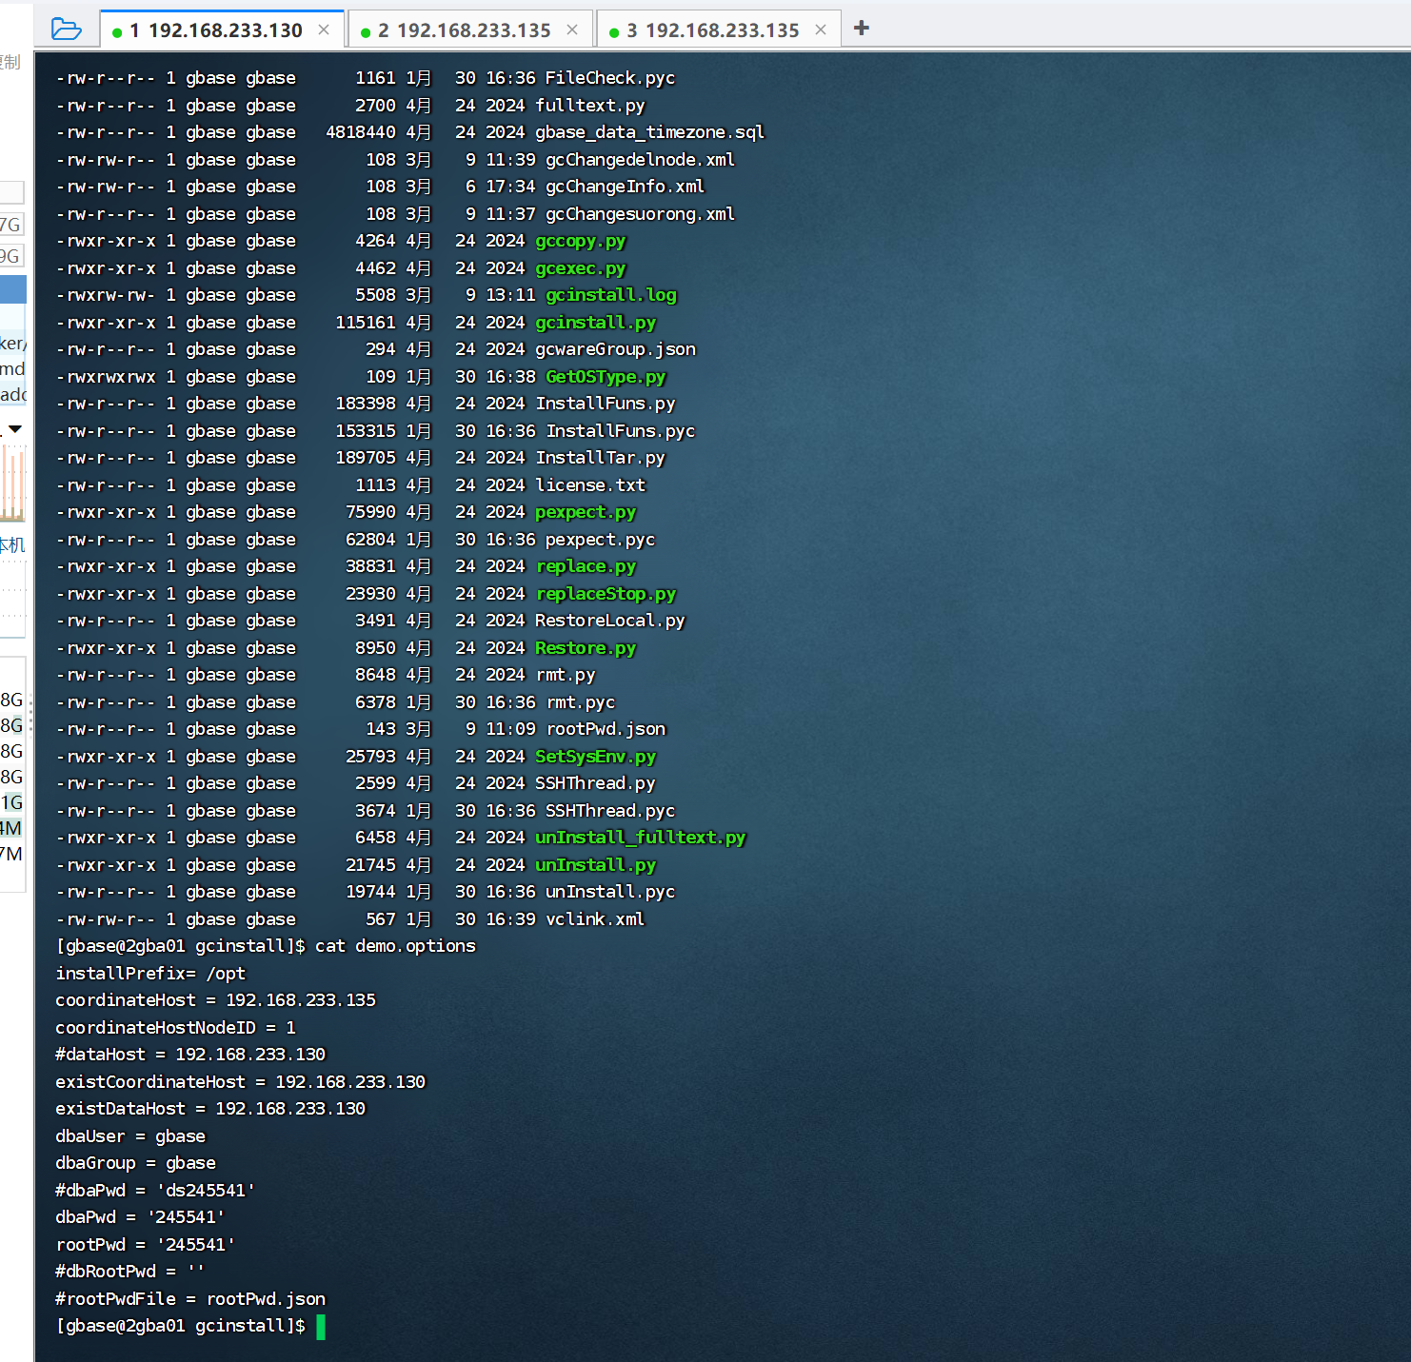Click the green status dot of tab 2
This screenshot has height=1362, width=1411.
click(366, 32)
